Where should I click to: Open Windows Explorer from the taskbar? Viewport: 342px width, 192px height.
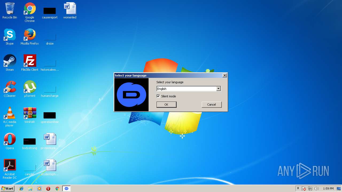[30, 189]
